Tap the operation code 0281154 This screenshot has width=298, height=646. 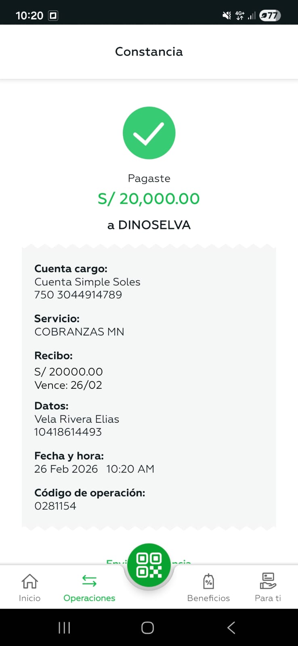pos(55,506)
